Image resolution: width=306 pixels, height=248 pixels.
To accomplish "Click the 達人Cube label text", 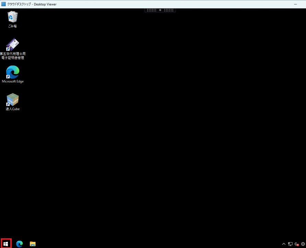I will click(x=13, y=109).
